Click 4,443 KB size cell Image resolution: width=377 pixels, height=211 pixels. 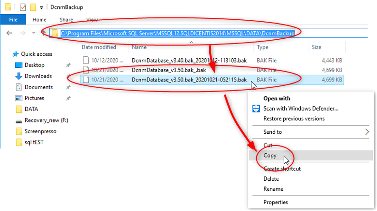[332, 61]
